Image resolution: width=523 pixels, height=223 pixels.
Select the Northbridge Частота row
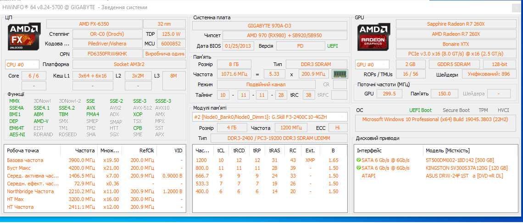(x=95, y=191)
